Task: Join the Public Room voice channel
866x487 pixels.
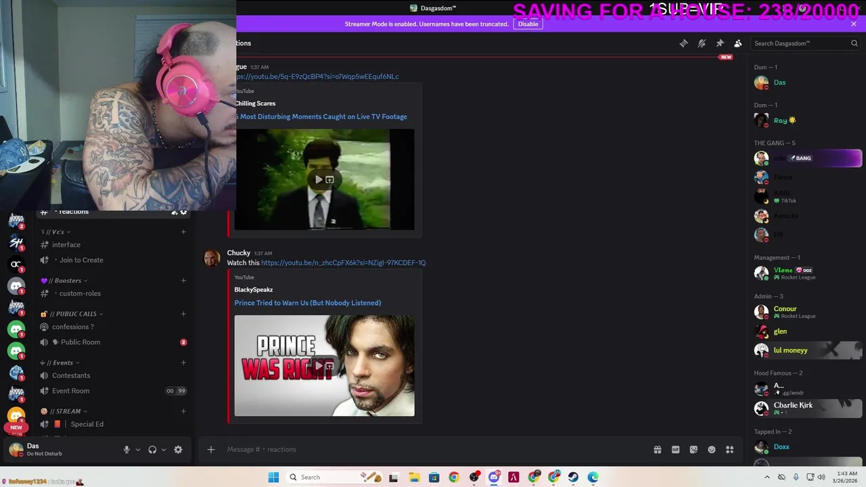Action: [114, 342]
